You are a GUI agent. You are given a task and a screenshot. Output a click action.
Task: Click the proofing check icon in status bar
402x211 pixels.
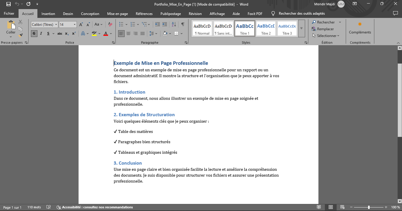tap(49, 207)
